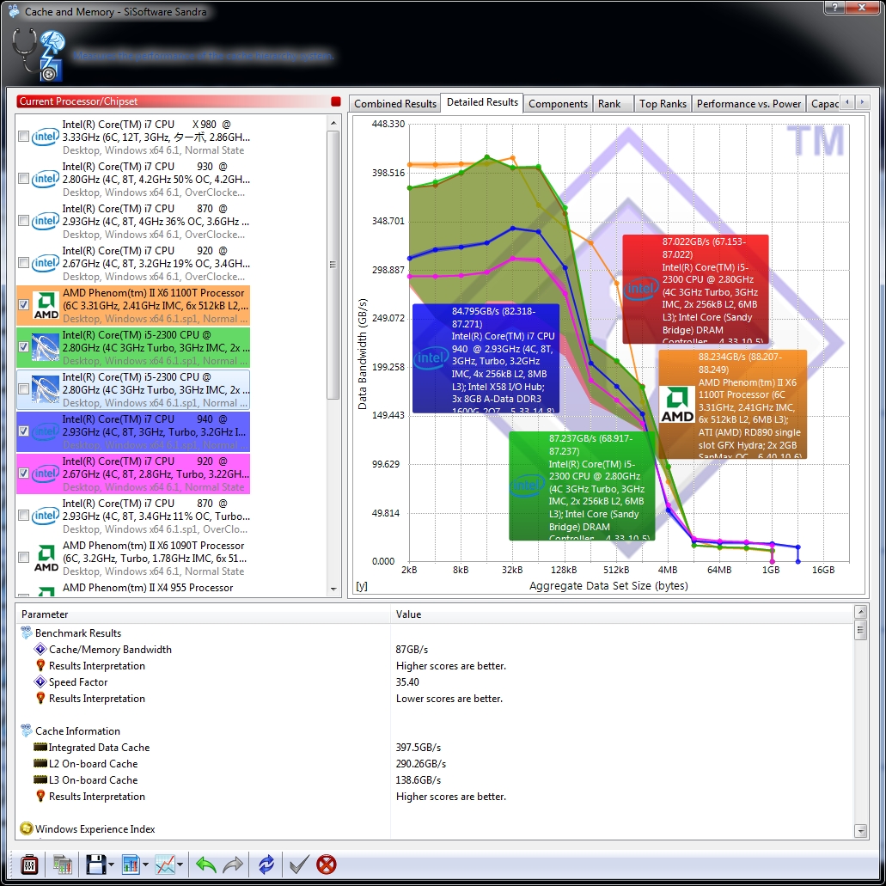Screen dimensions: 886x886
Task: Select the Detailed Results tab
Action: [x=482, y=102]
